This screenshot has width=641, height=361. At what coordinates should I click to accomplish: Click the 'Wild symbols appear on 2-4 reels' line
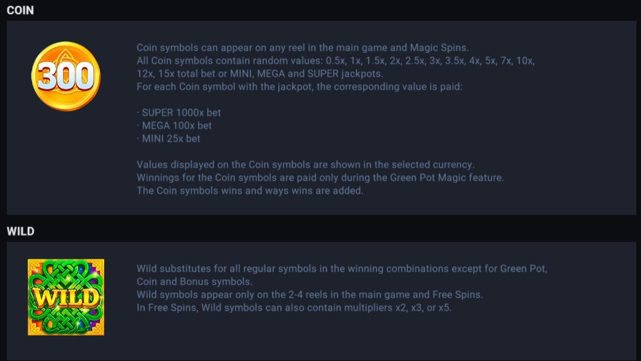(x=309, y=295)
